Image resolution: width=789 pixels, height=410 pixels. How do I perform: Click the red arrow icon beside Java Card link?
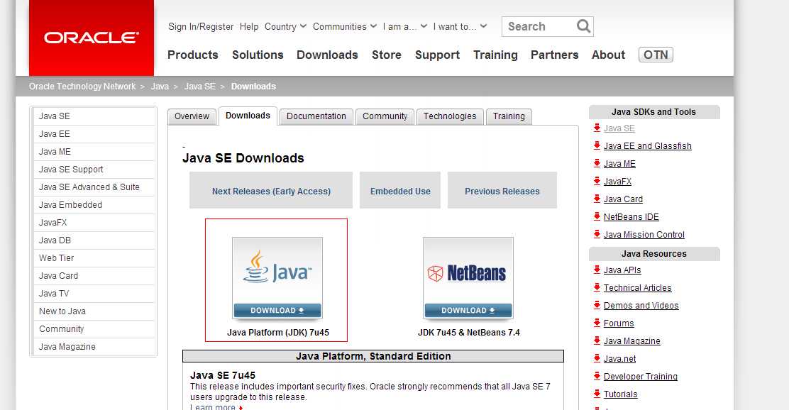coord(597,199)
